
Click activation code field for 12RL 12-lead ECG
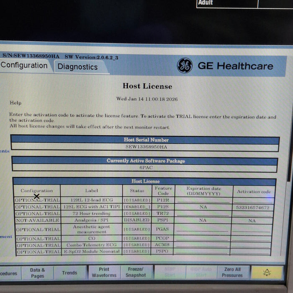253,200
